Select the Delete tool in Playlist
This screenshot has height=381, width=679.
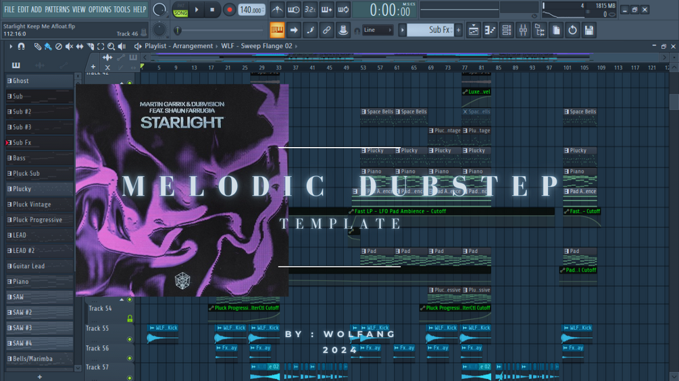tap(59, 47)
